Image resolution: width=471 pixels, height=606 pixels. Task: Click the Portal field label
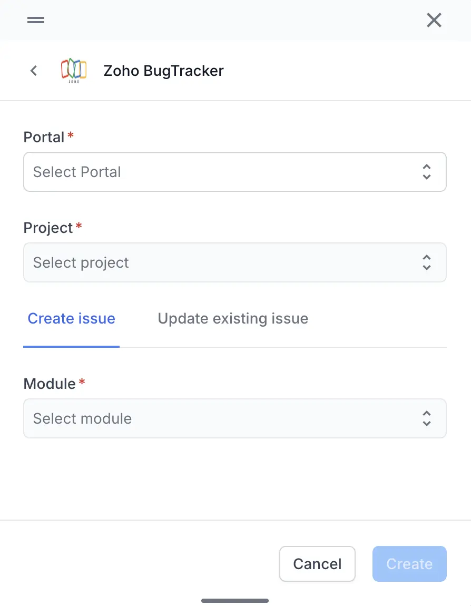44,137
